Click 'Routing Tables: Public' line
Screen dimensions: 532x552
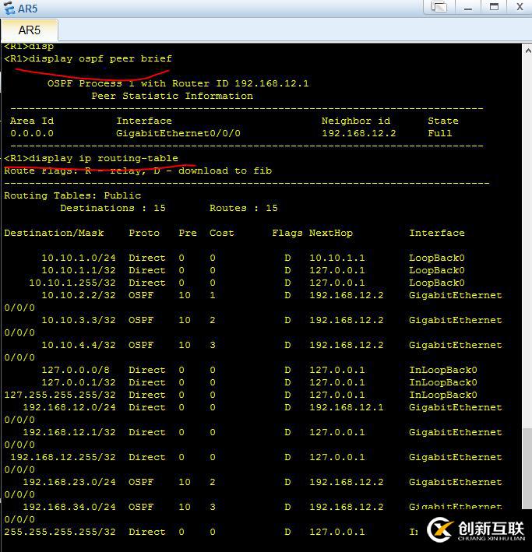72,195
